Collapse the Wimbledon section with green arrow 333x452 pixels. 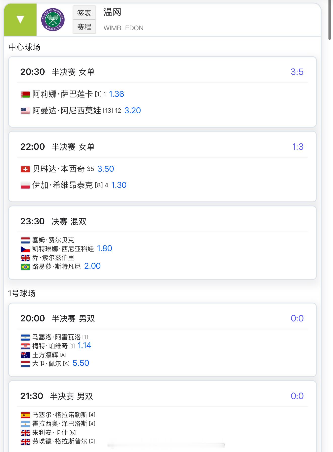pos(20,20)
